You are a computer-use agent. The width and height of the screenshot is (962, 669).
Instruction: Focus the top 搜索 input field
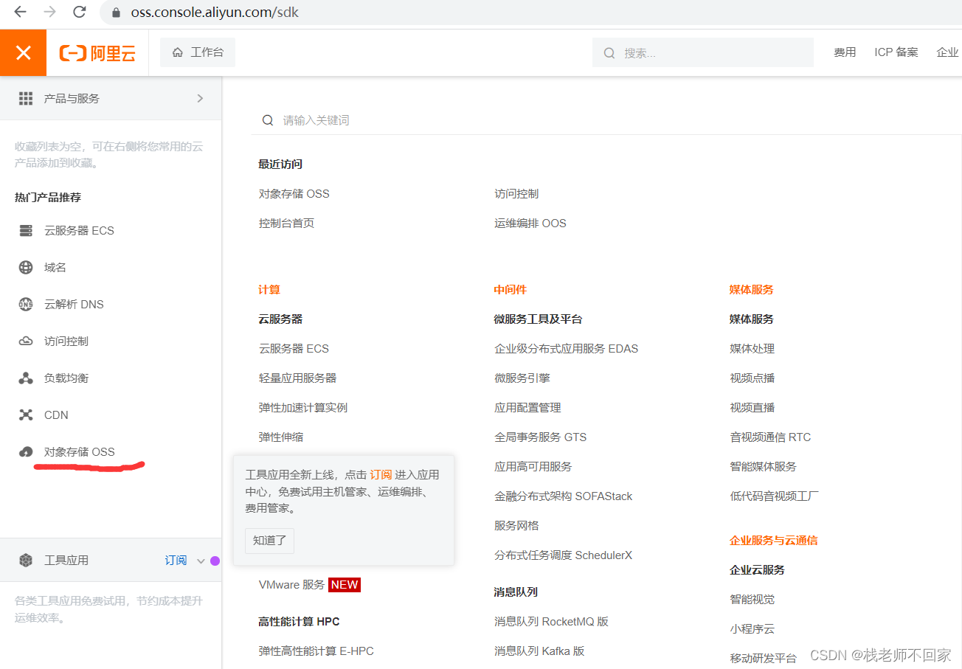(703, 53)
